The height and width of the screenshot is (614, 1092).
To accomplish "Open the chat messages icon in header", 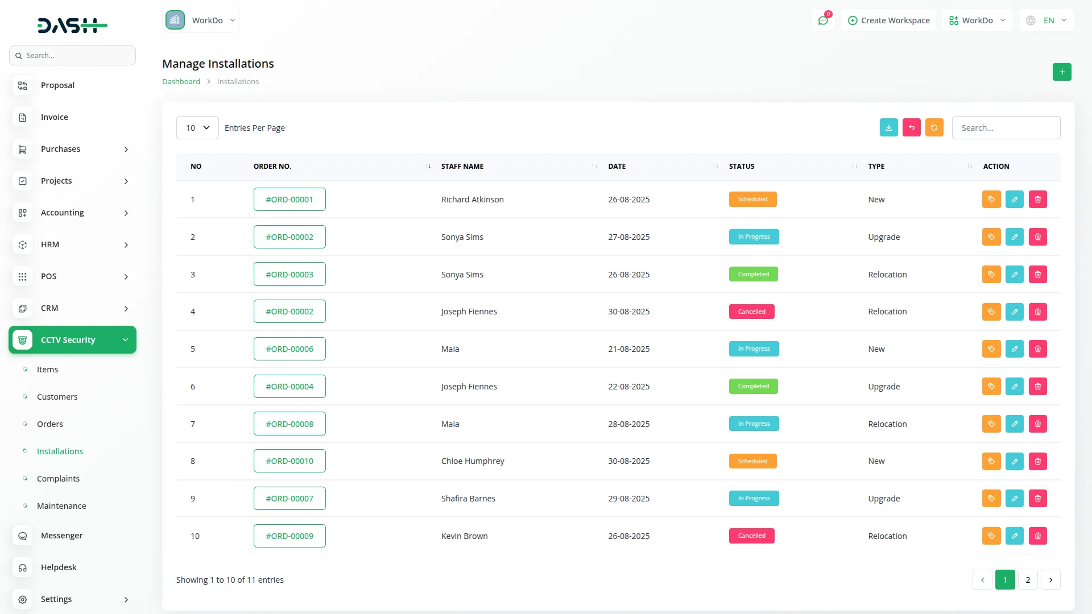I will click(822, 20).
